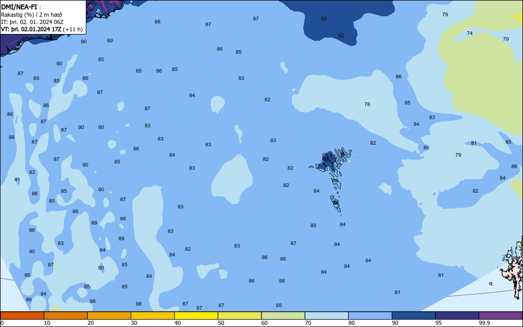Click the "(+11 h)" forecast offset text

73,29
